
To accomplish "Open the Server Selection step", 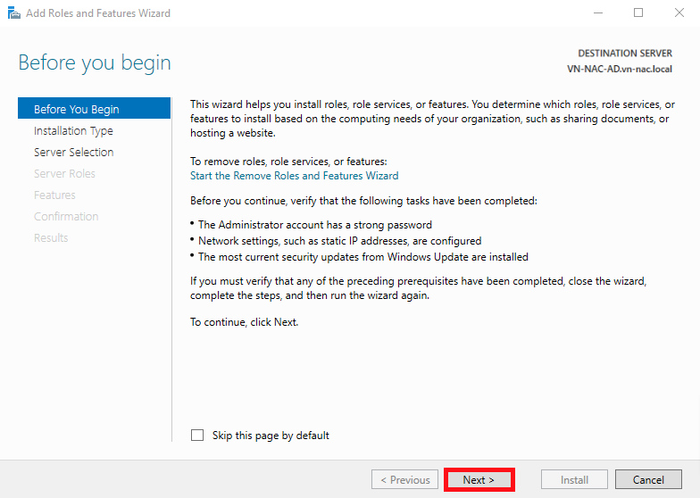I will click(73, 152).
